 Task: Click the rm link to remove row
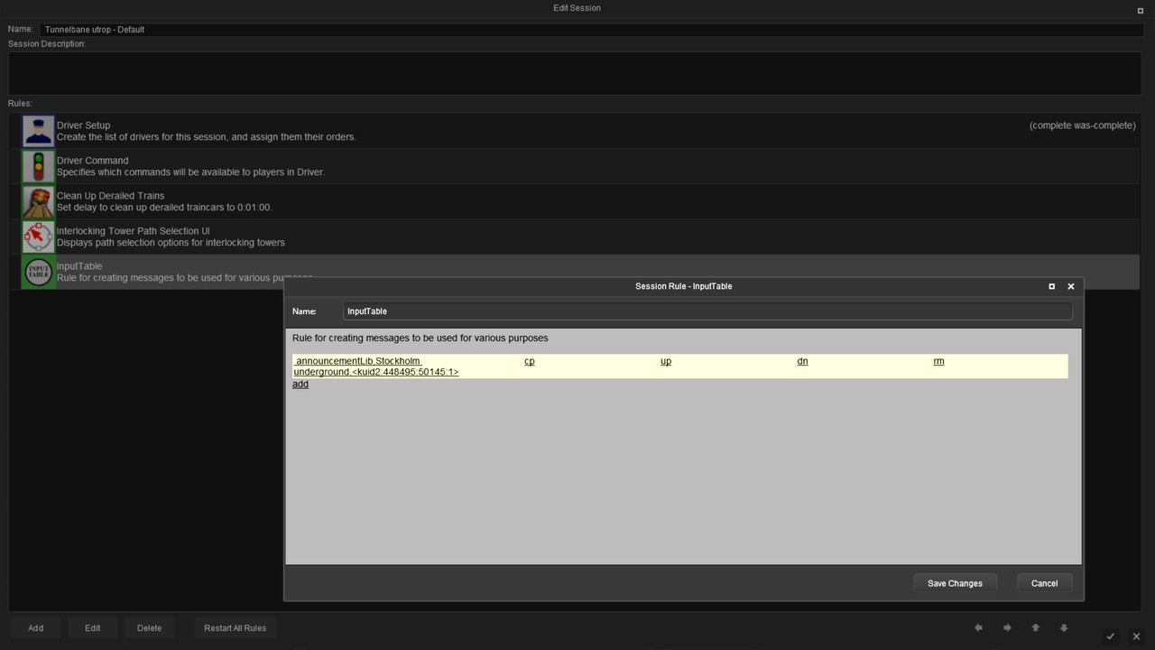click(938, 361)
